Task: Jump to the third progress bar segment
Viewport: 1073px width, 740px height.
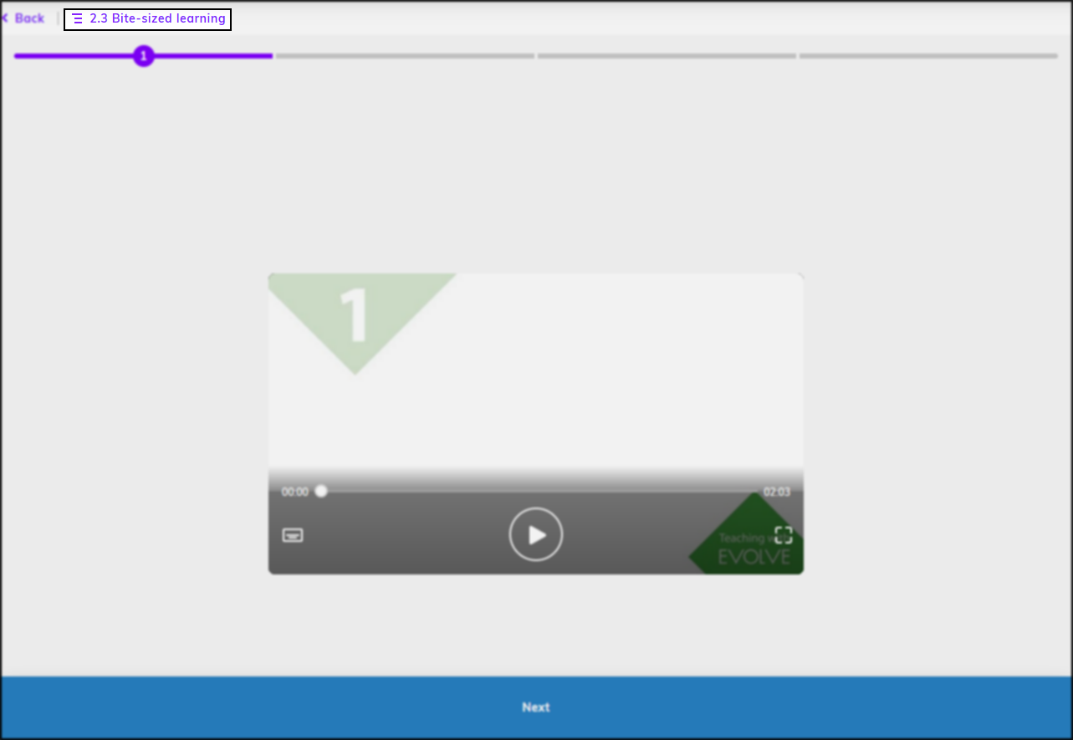Action: pos(667,56)
